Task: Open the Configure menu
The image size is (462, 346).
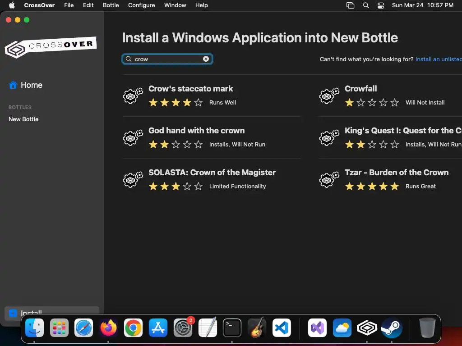Action: click(141, 5)
